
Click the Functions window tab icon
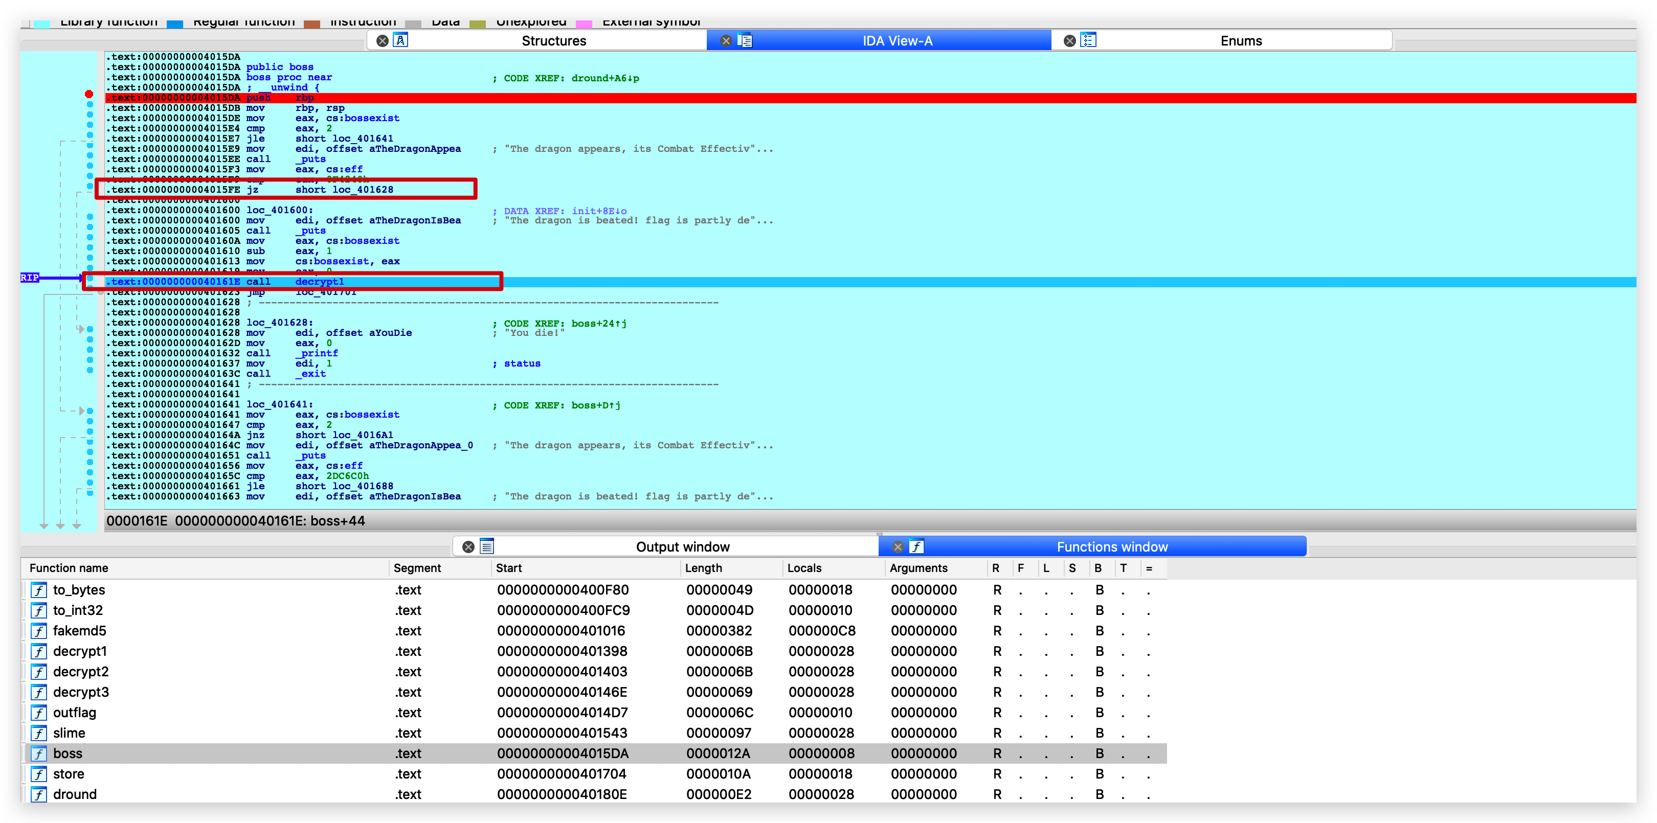tap(916, 546)
